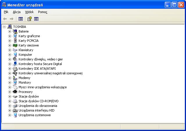Select the Komputer label

pyautogui.click(x=25, y=55)
